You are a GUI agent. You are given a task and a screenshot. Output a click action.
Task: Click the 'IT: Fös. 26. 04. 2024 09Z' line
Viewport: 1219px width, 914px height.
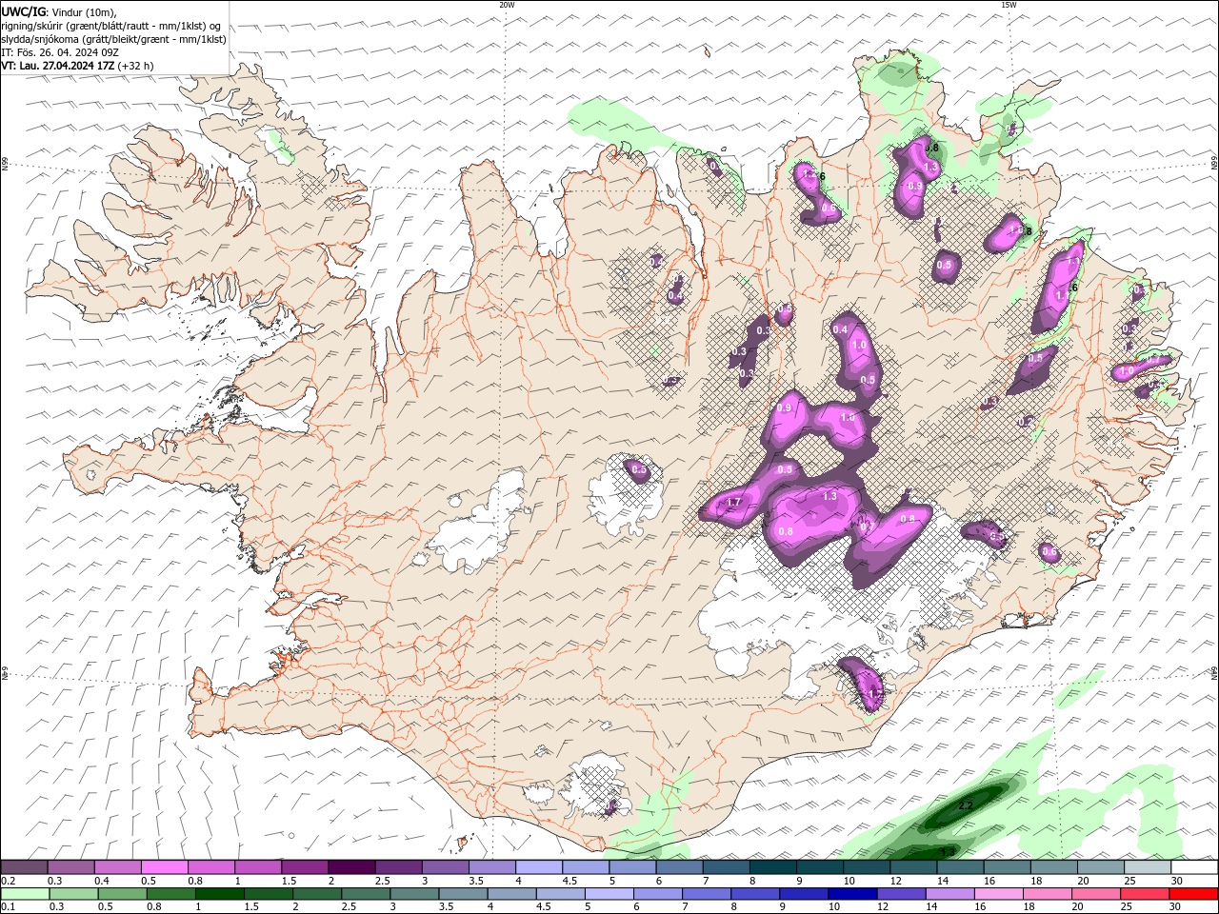click(x=60, y=52)
